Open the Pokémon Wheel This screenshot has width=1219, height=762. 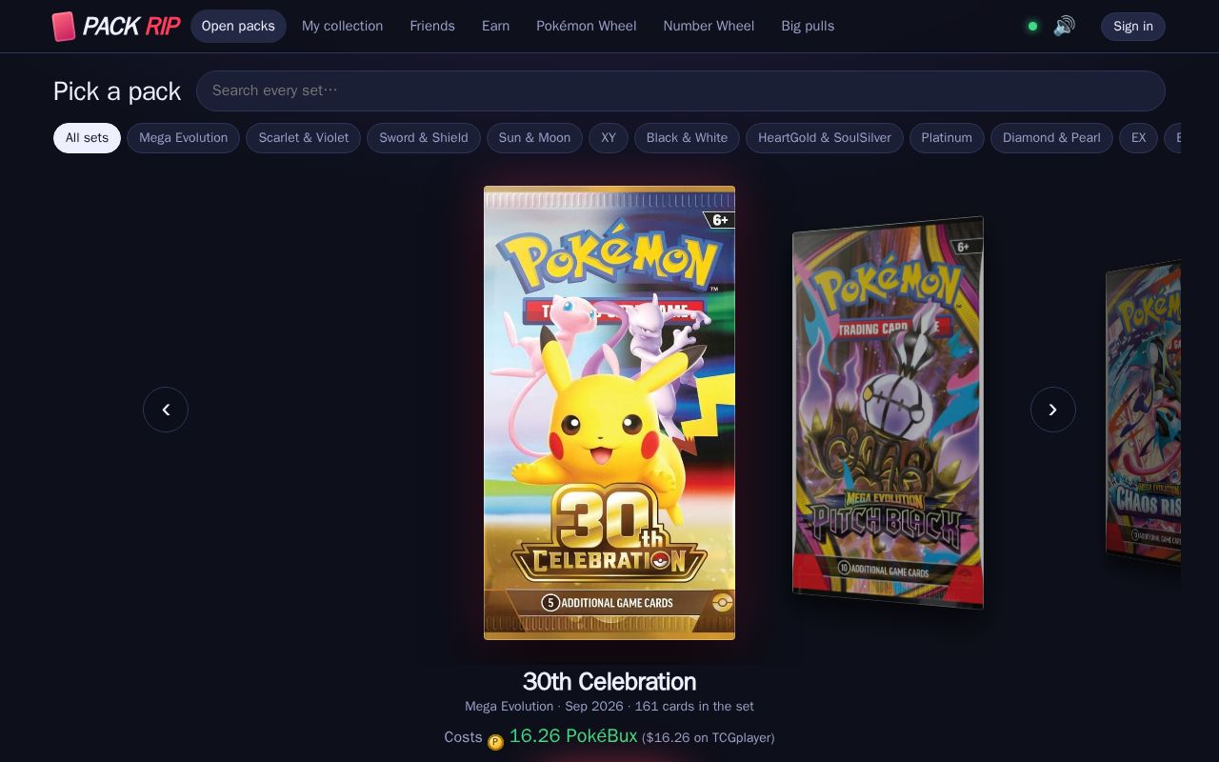(x=586, y=26)
